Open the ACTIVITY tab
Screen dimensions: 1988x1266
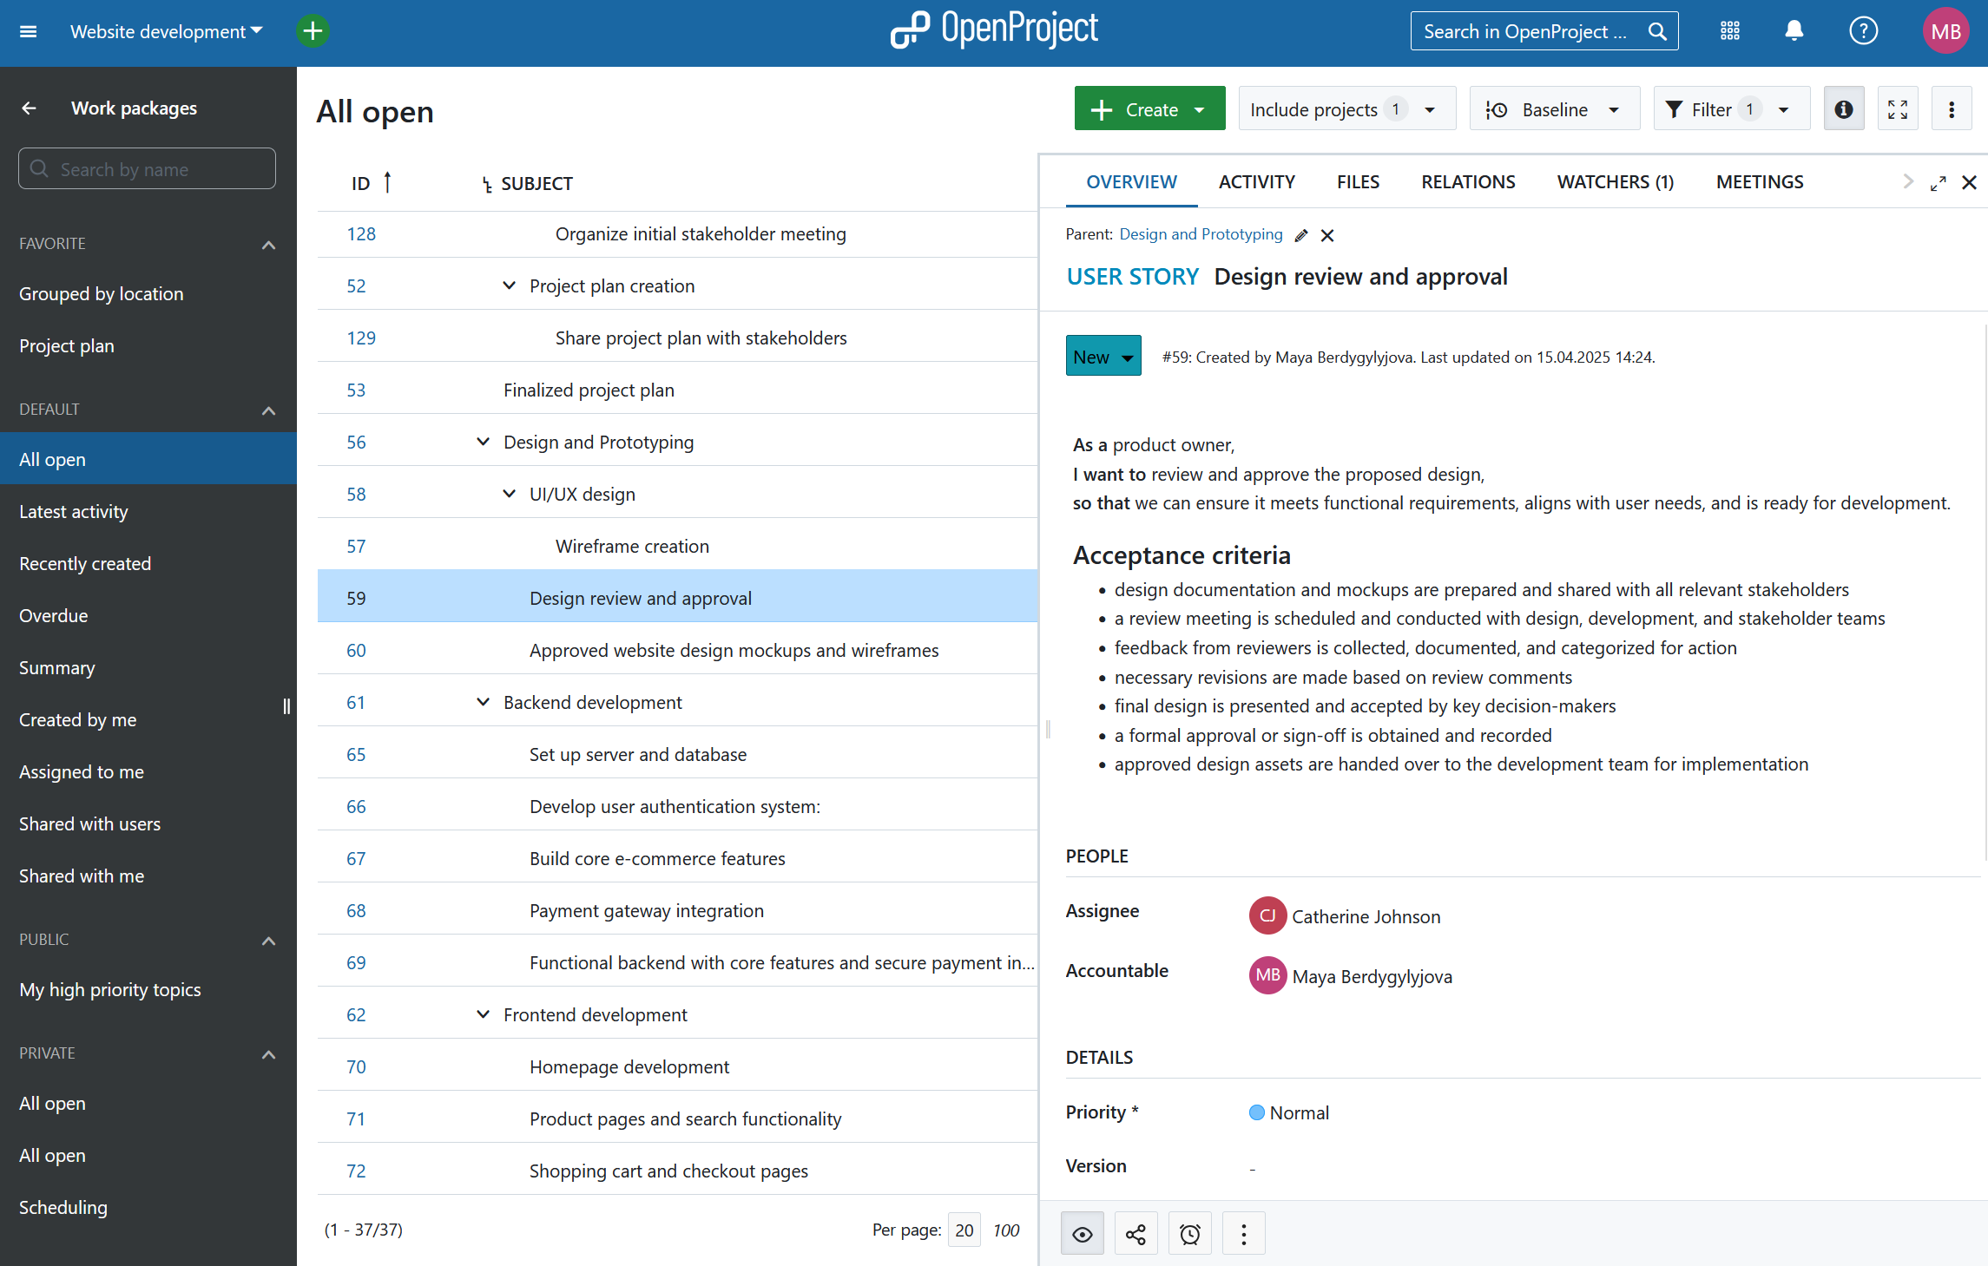[1257, 181]
